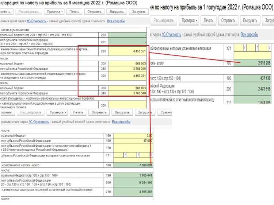
Task: Open the 1С-Отчетность link in the half-year declaration window
Action: point(171,35)
